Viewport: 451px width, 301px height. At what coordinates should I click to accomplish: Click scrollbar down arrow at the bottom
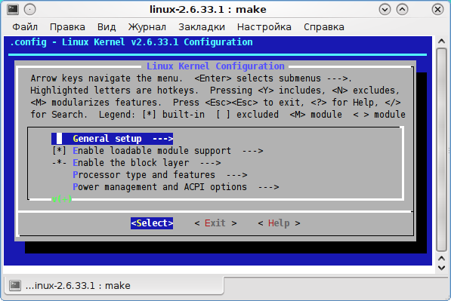click(x=441, y=268)
